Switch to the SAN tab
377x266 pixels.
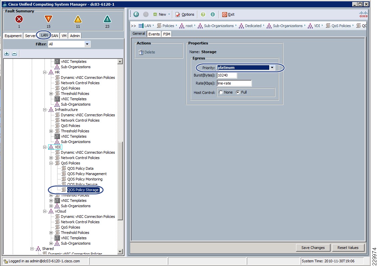pos(55,36)
